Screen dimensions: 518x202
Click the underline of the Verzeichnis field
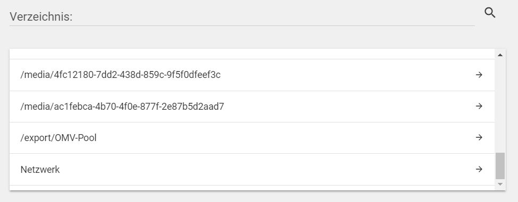click(x=242, y=25)
